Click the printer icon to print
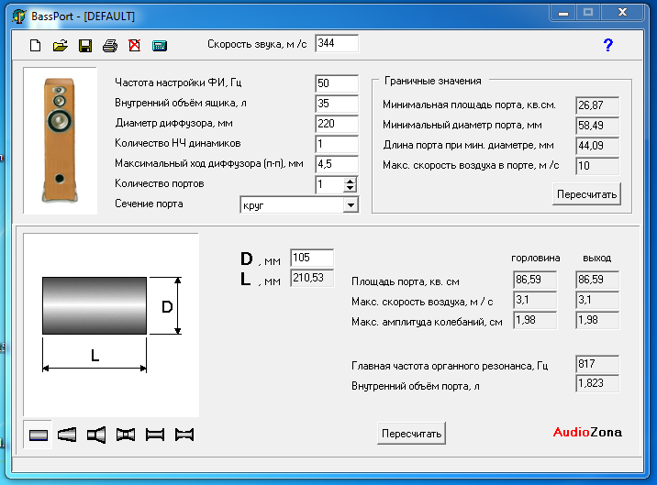The height and width of the screenshot is (485, 657). coord(110,45)
